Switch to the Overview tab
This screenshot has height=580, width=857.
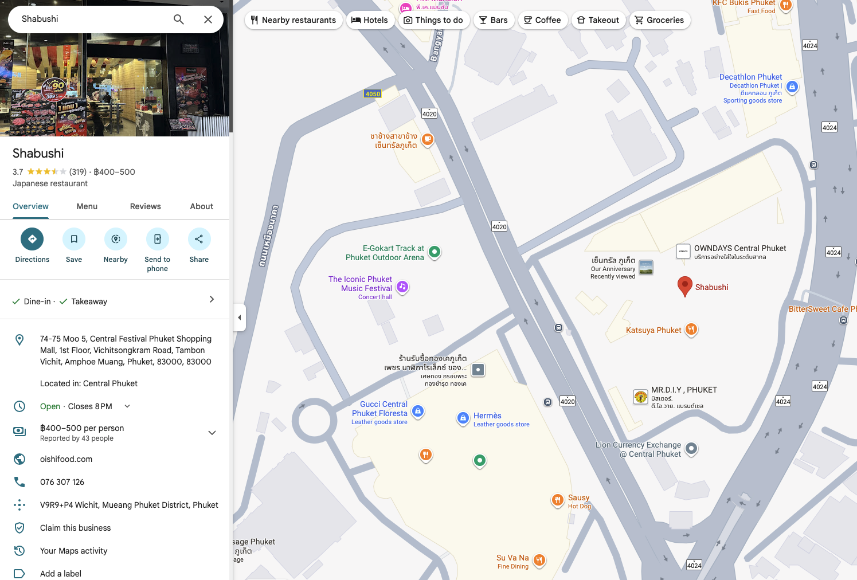click(31, 207)
